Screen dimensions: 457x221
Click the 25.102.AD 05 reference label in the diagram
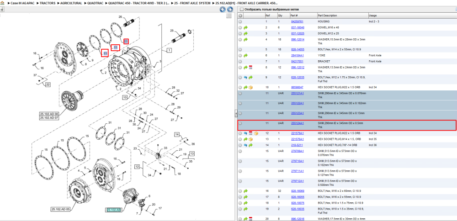point(61,209)
